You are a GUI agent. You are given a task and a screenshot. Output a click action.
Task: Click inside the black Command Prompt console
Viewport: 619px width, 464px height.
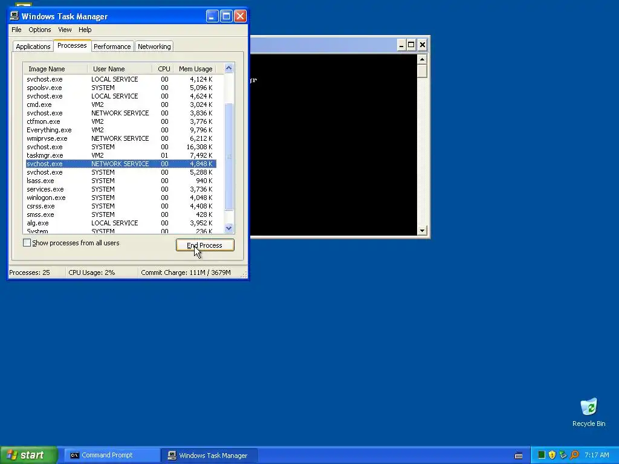coord(334,145)
